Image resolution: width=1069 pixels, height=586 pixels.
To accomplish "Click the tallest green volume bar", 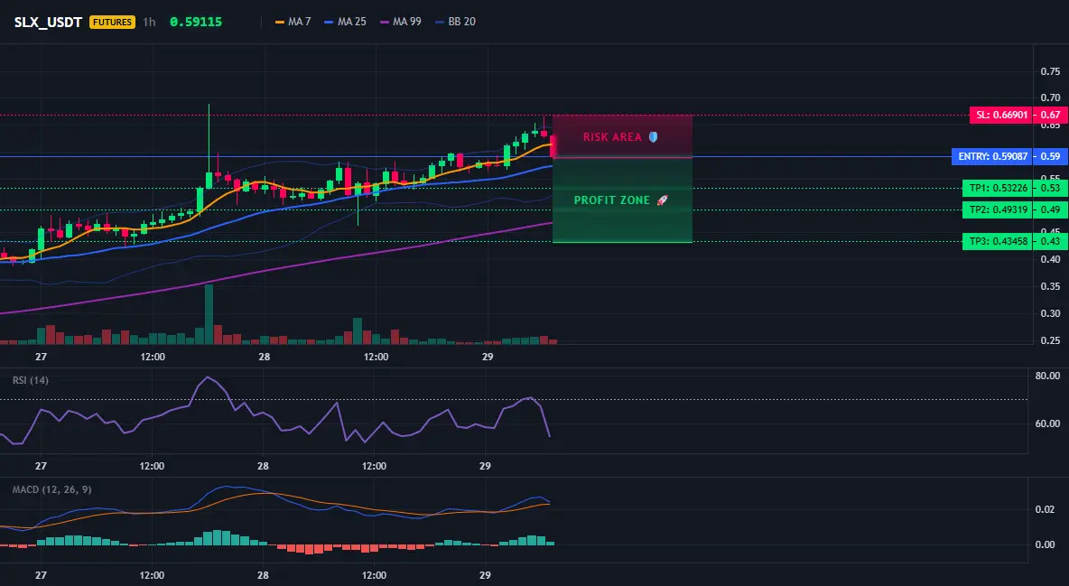I will [x=209, y=314].
